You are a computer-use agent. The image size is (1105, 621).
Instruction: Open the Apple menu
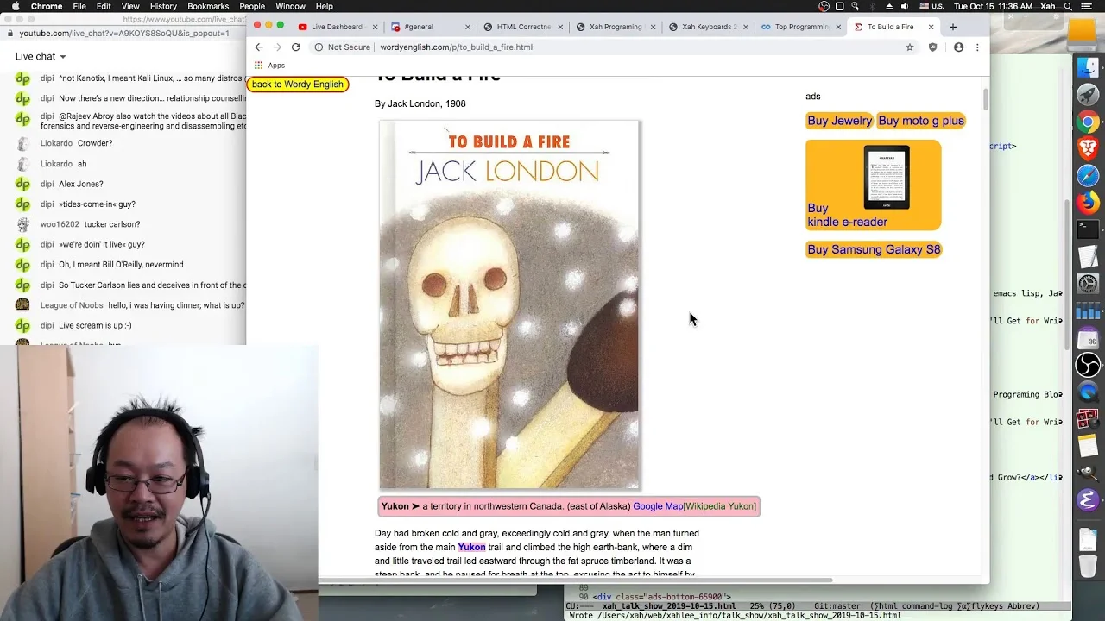[x=15, y=6]
